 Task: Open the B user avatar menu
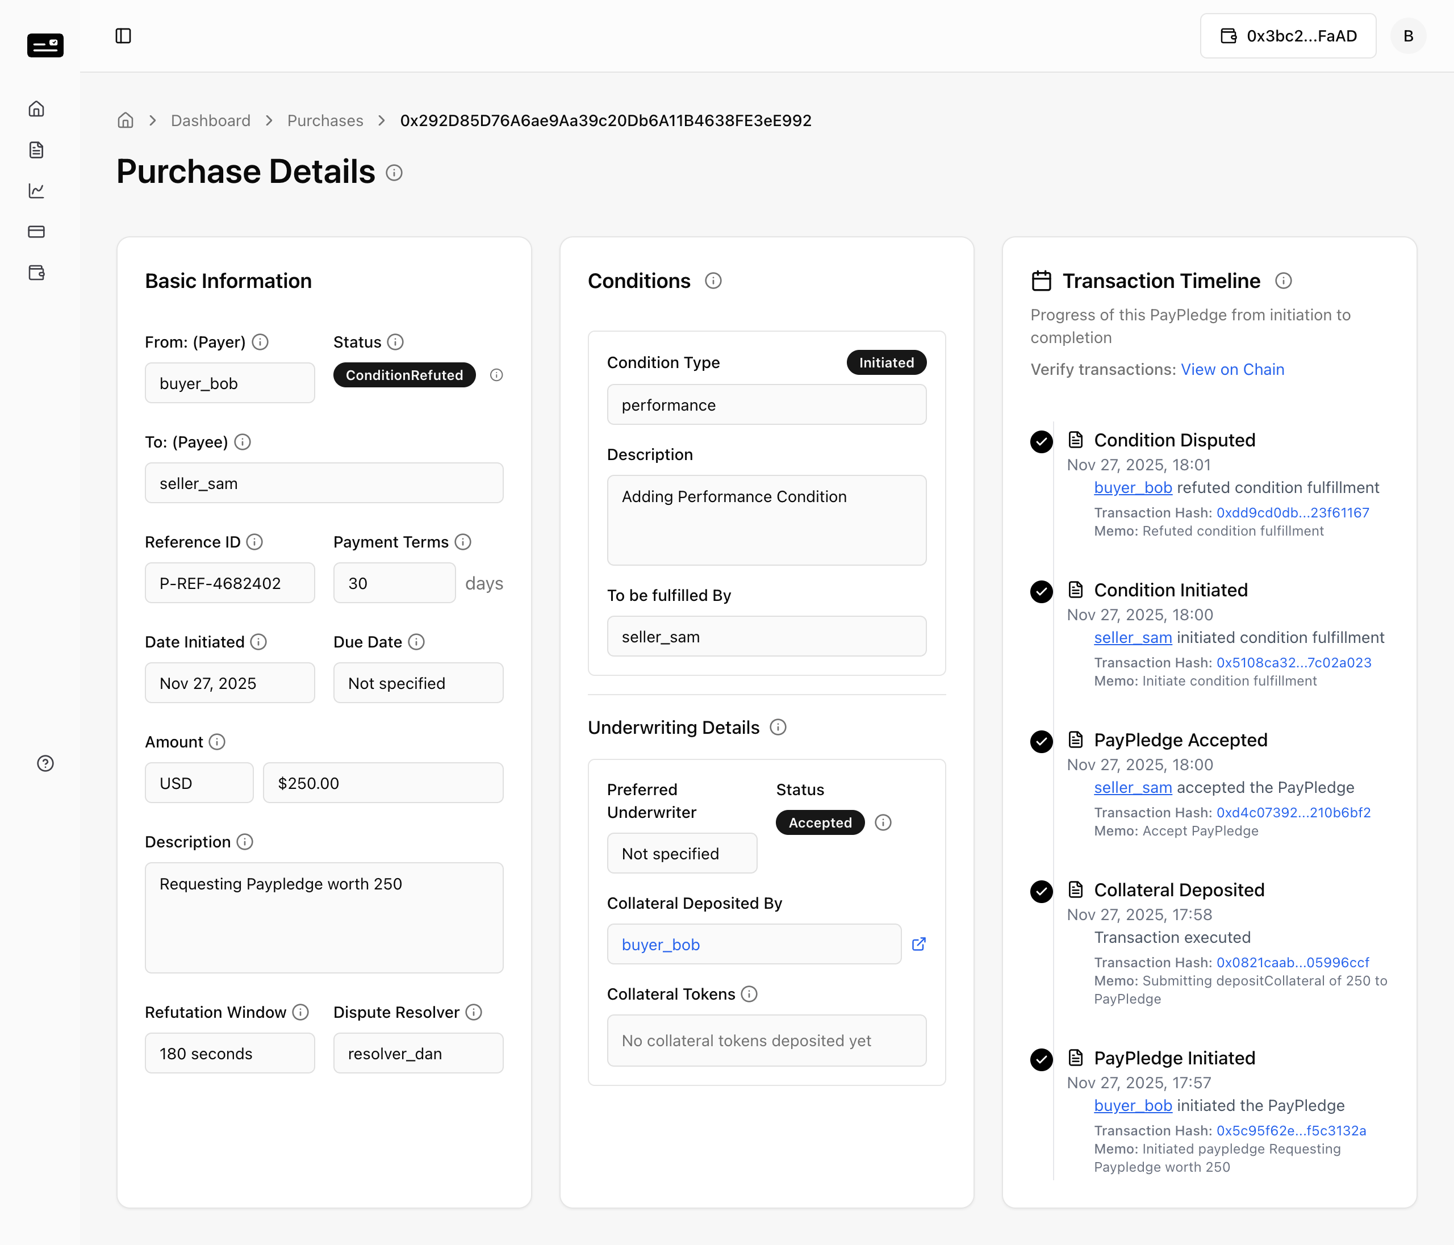(x=1409, y=36)
